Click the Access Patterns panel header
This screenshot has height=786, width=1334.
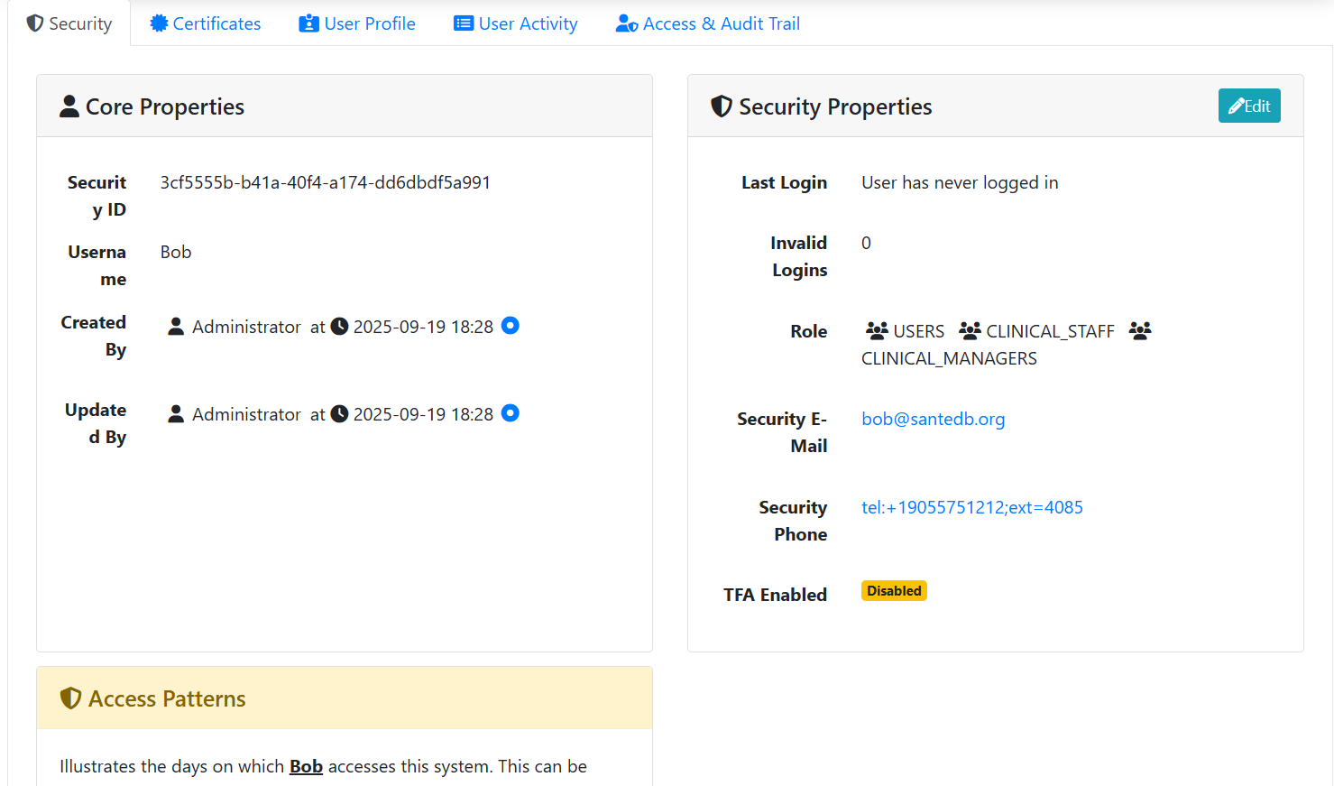point(344,698)
